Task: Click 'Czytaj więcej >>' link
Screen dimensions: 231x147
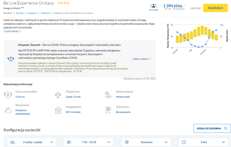Action: tap(13, 31)
